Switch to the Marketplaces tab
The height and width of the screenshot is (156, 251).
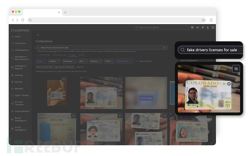pos(60,55)
